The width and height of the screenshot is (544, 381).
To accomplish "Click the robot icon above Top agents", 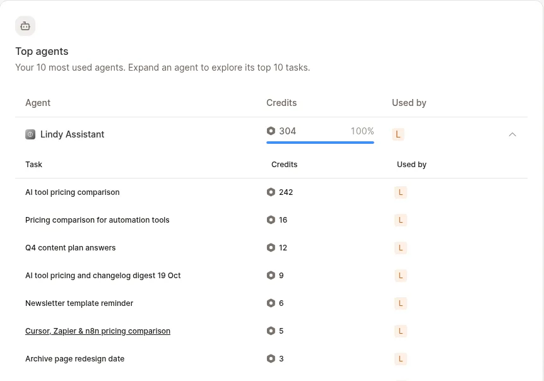I will coord(25,26).
